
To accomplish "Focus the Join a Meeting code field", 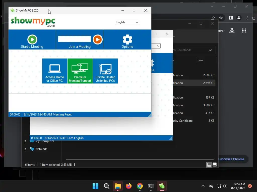I will coord(75,39).
